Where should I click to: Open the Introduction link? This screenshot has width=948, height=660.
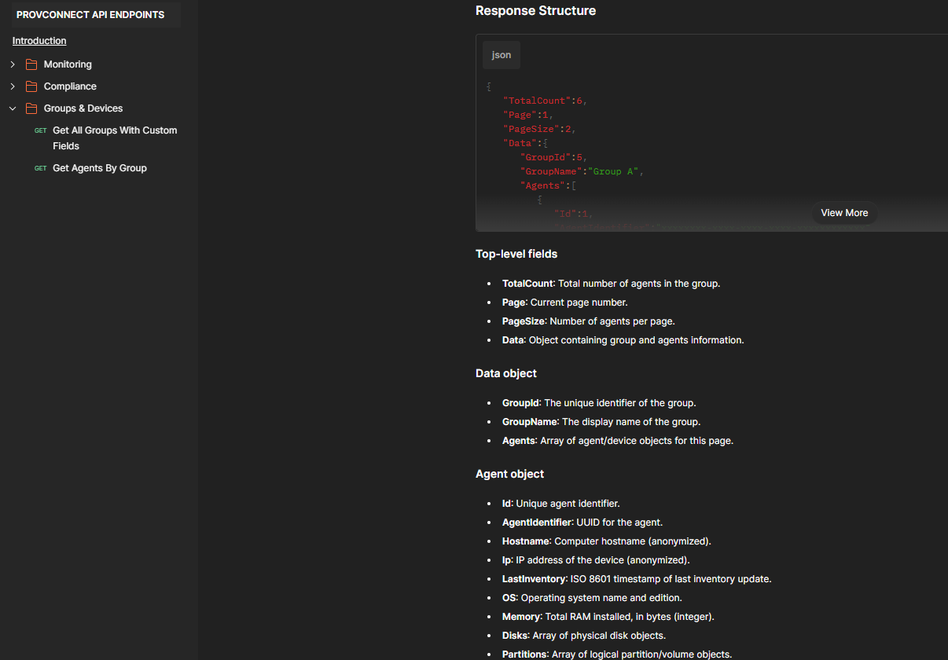[39, 41]
